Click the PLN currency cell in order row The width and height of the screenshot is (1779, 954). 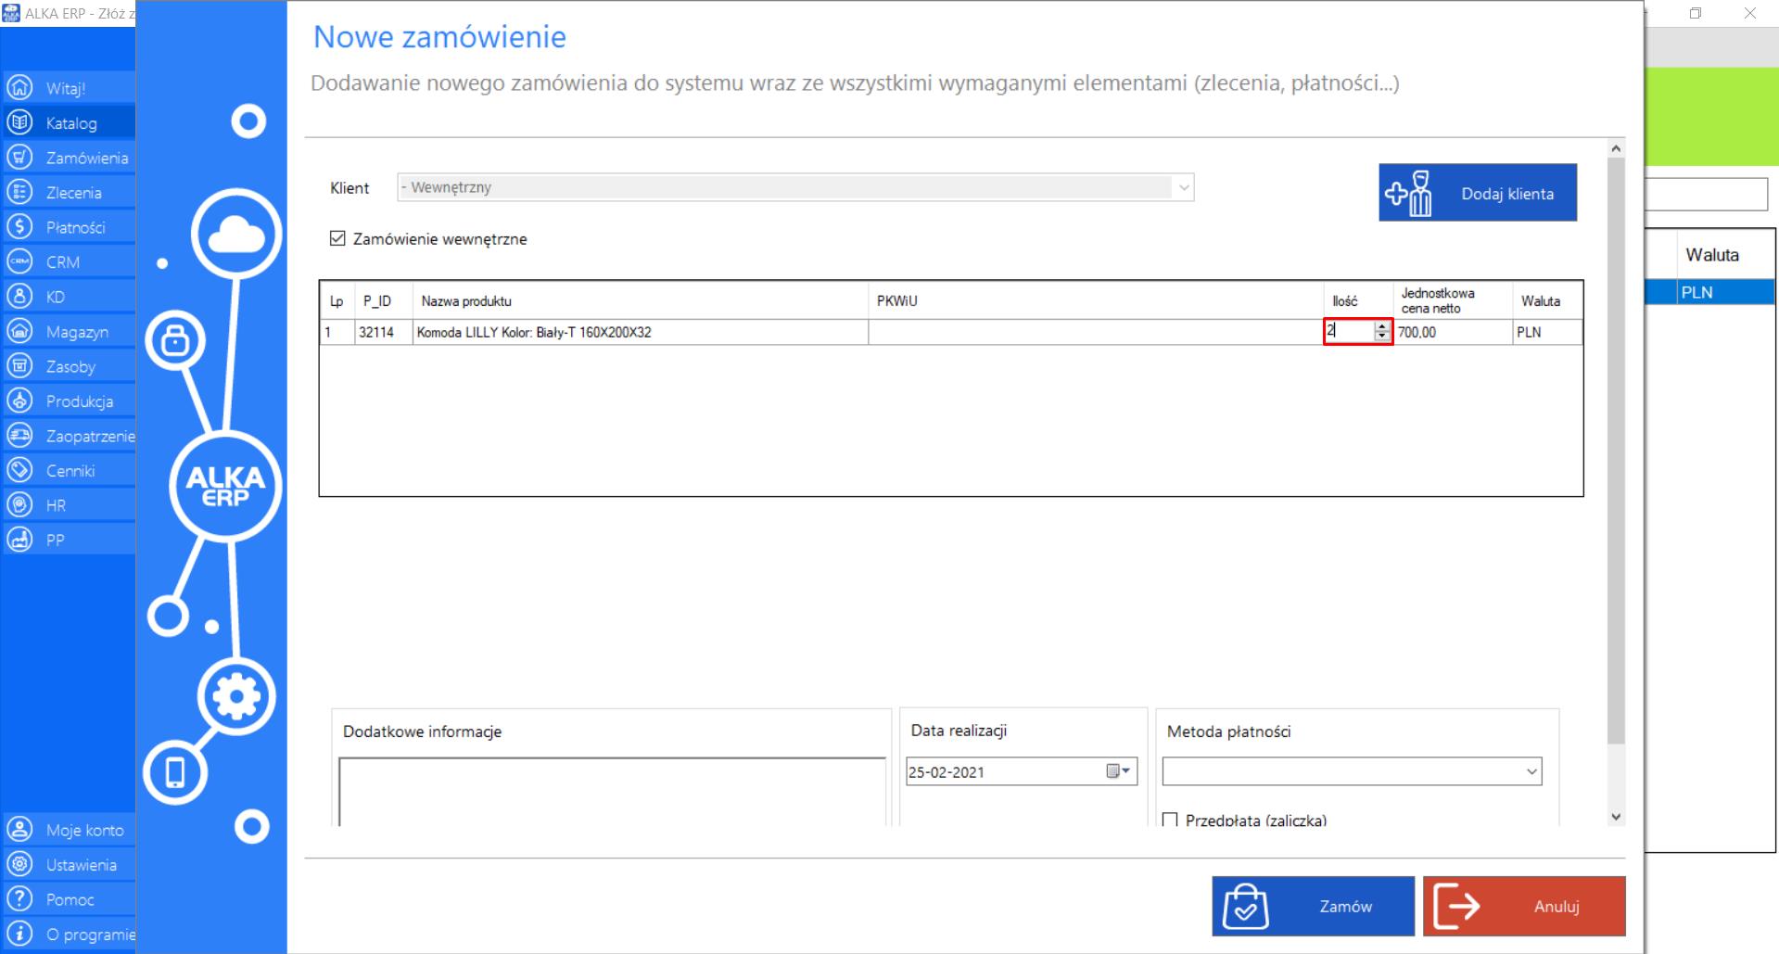[1547, 332]
